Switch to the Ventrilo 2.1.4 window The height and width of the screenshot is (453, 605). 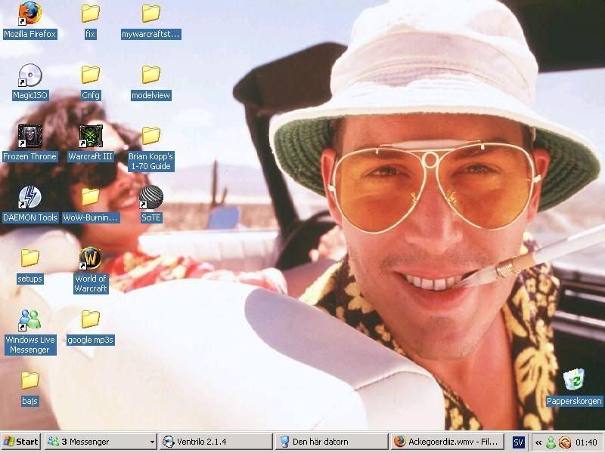point(216,442)
